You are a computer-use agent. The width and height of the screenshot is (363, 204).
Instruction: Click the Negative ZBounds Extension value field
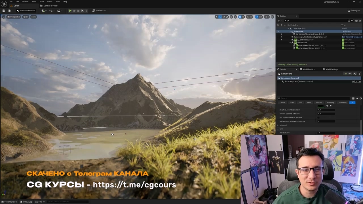[x=326, y=110]
